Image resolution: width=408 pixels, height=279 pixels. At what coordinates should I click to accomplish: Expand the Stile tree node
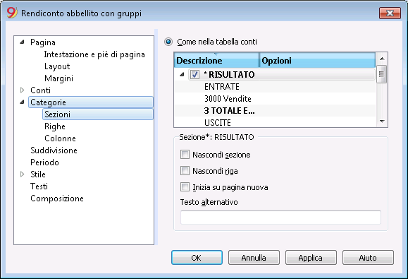(23, 174)
